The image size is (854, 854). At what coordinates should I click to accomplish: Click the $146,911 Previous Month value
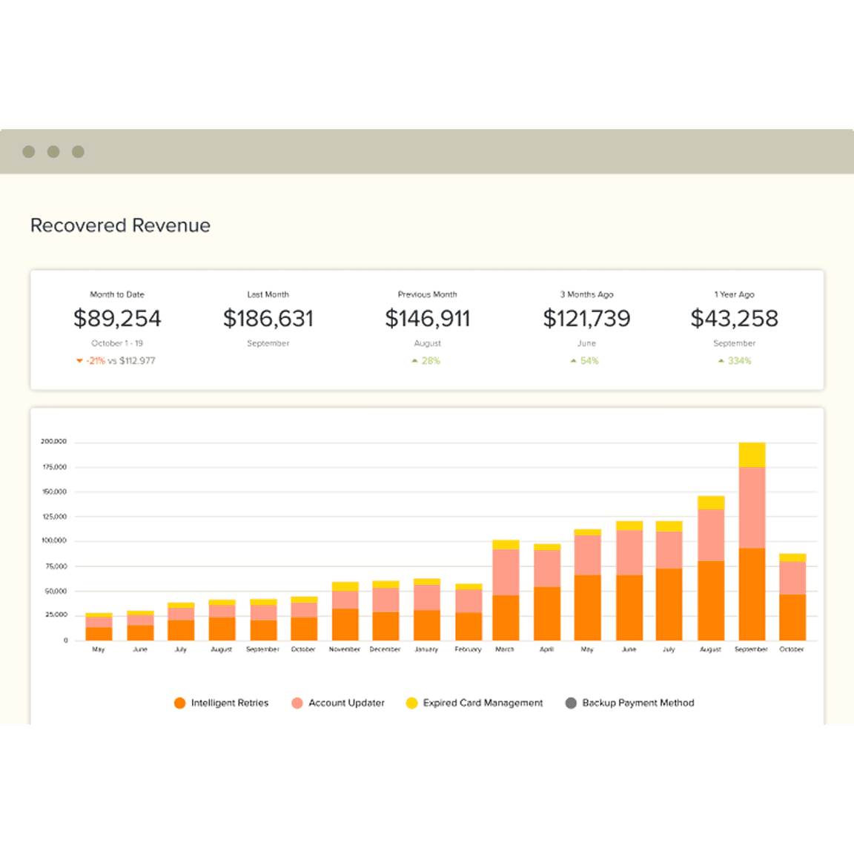428,318
